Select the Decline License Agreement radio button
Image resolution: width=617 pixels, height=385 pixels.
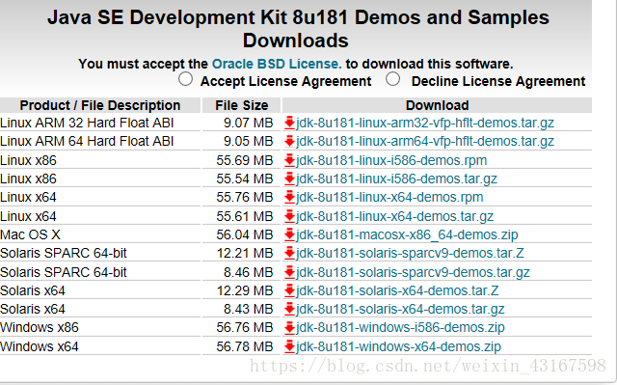pyautogui.click(x=392, y=79)
